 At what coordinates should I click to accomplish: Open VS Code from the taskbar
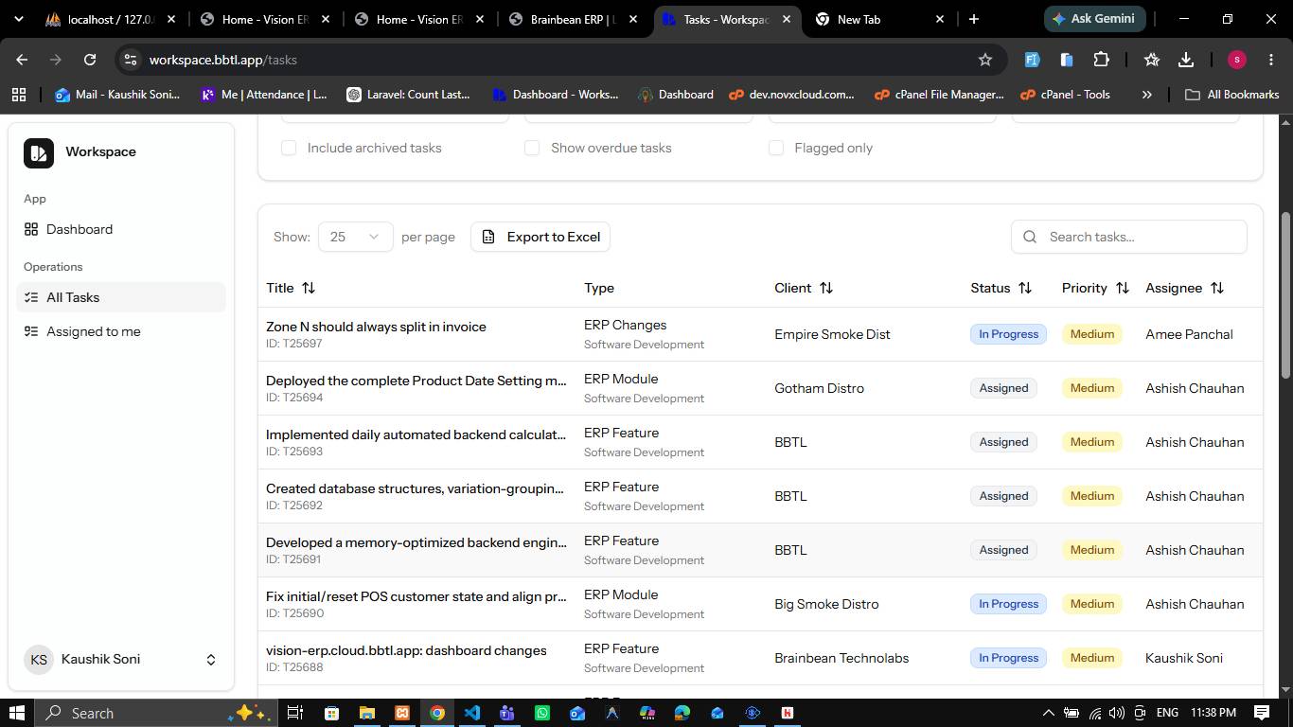[472, 713]
